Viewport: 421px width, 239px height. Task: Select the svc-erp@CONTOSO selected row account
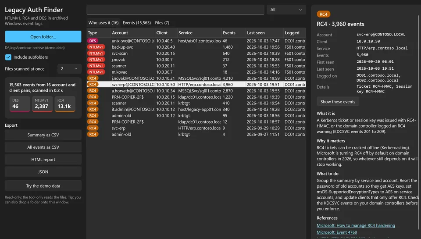point(133,84)
